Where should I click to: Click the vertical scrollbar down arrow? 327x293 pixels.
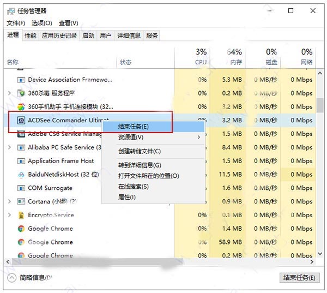click(320, 254)
